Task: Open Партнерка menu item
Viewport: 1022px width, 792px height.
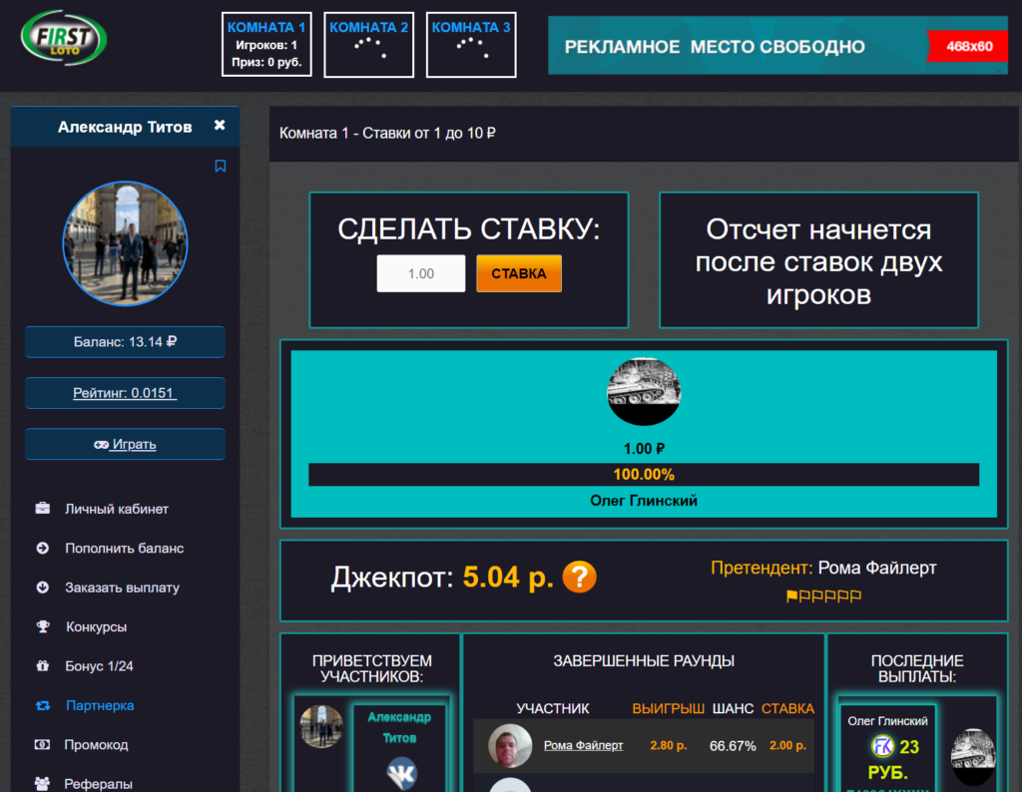Action: tap(100, 705)
